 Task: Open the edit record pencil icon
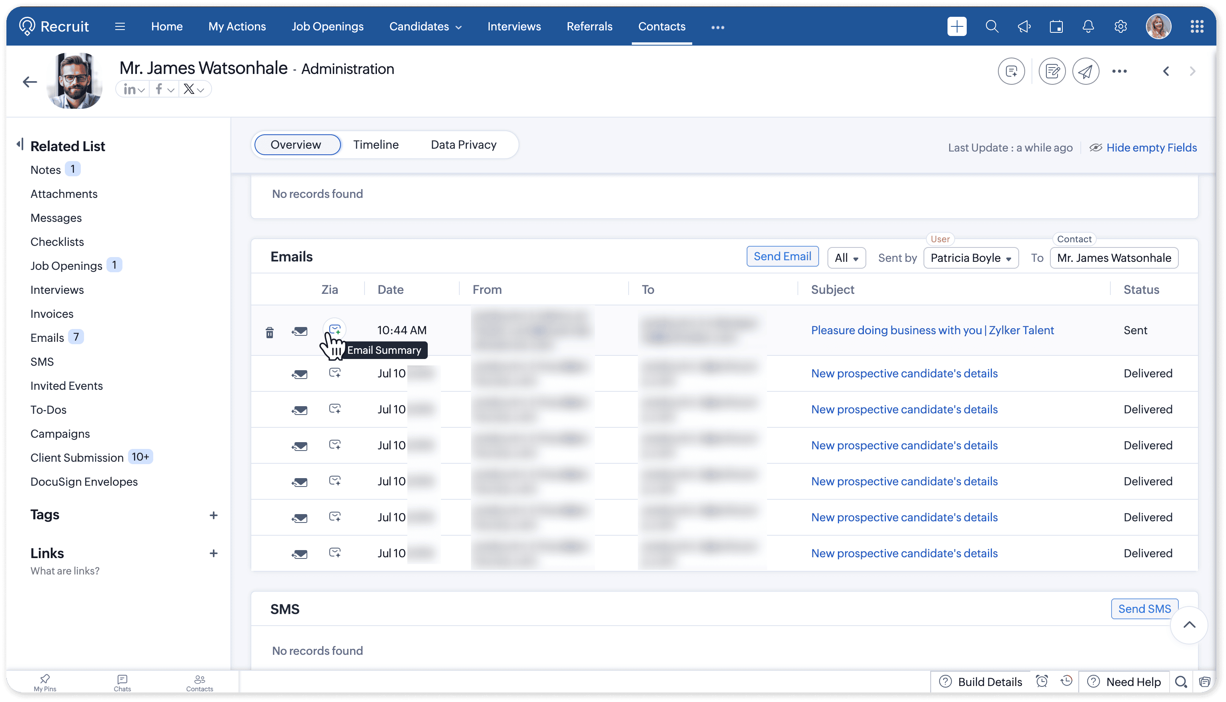[1052, 71]
